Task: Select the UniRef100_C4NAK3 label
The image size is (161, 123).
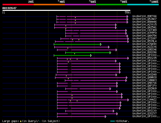Action: pos(144,80)
